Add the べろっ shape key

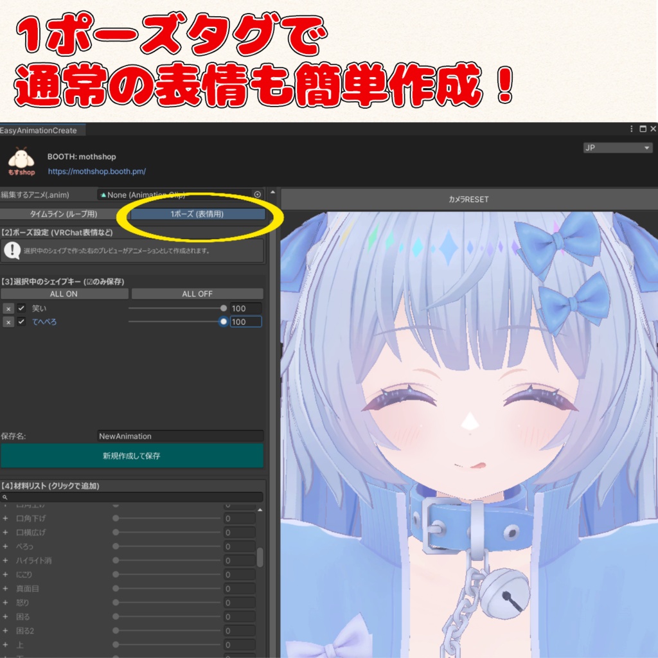(5, 546)
